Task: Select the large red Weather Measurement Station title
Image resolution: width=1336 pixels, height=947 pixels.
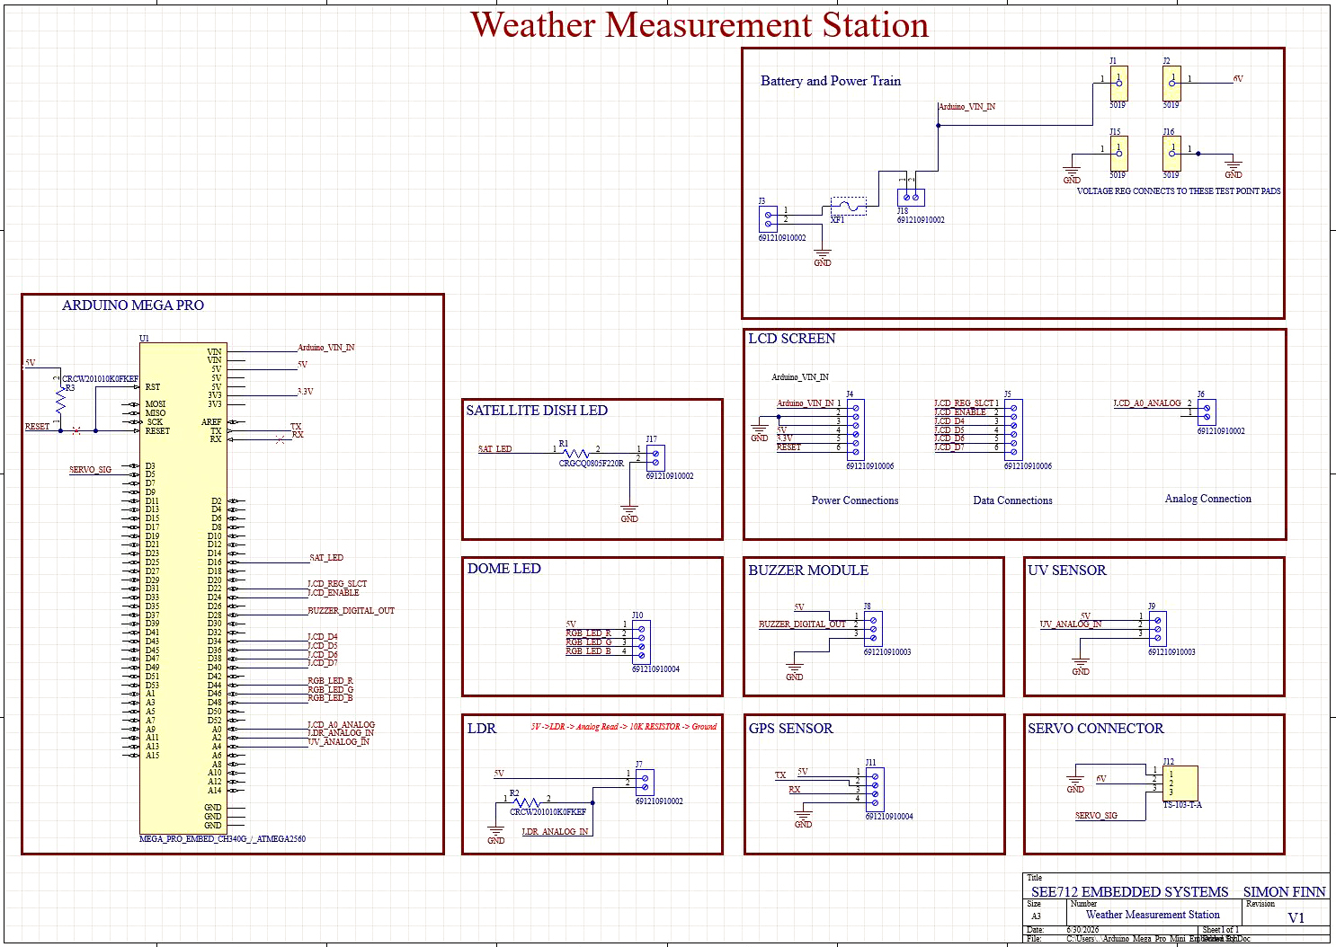Action: [699, 25]
